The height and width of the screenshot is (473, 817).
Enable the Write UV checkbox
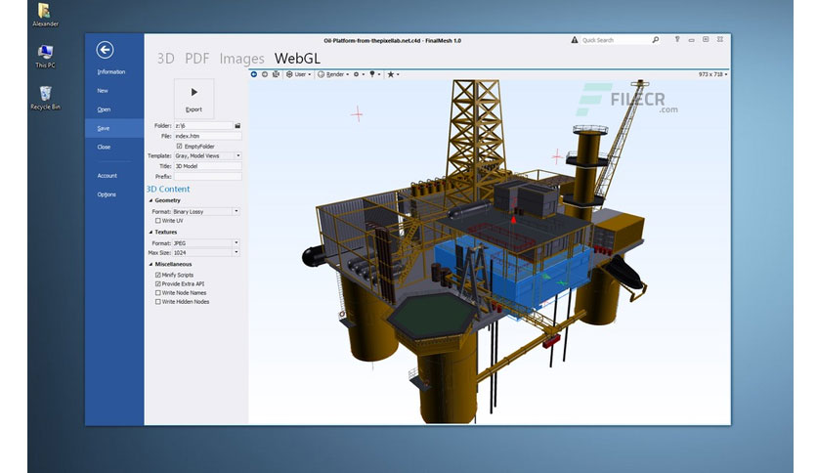(158, 221)
